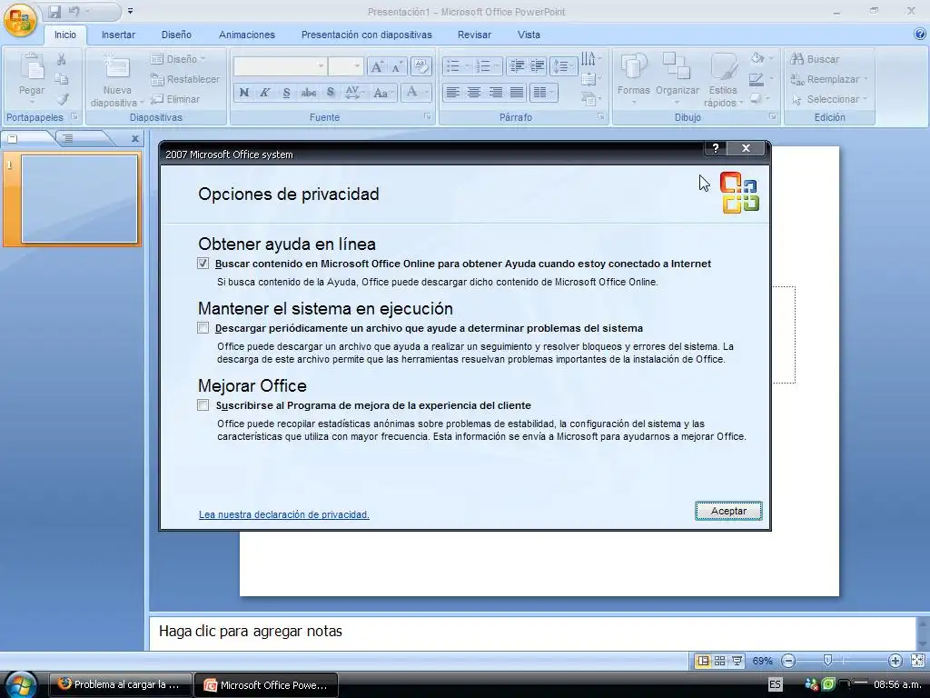Viewport: 930px width, 698px height.
Task: Click the Justify text icon
Action: (x=517, y=93)
